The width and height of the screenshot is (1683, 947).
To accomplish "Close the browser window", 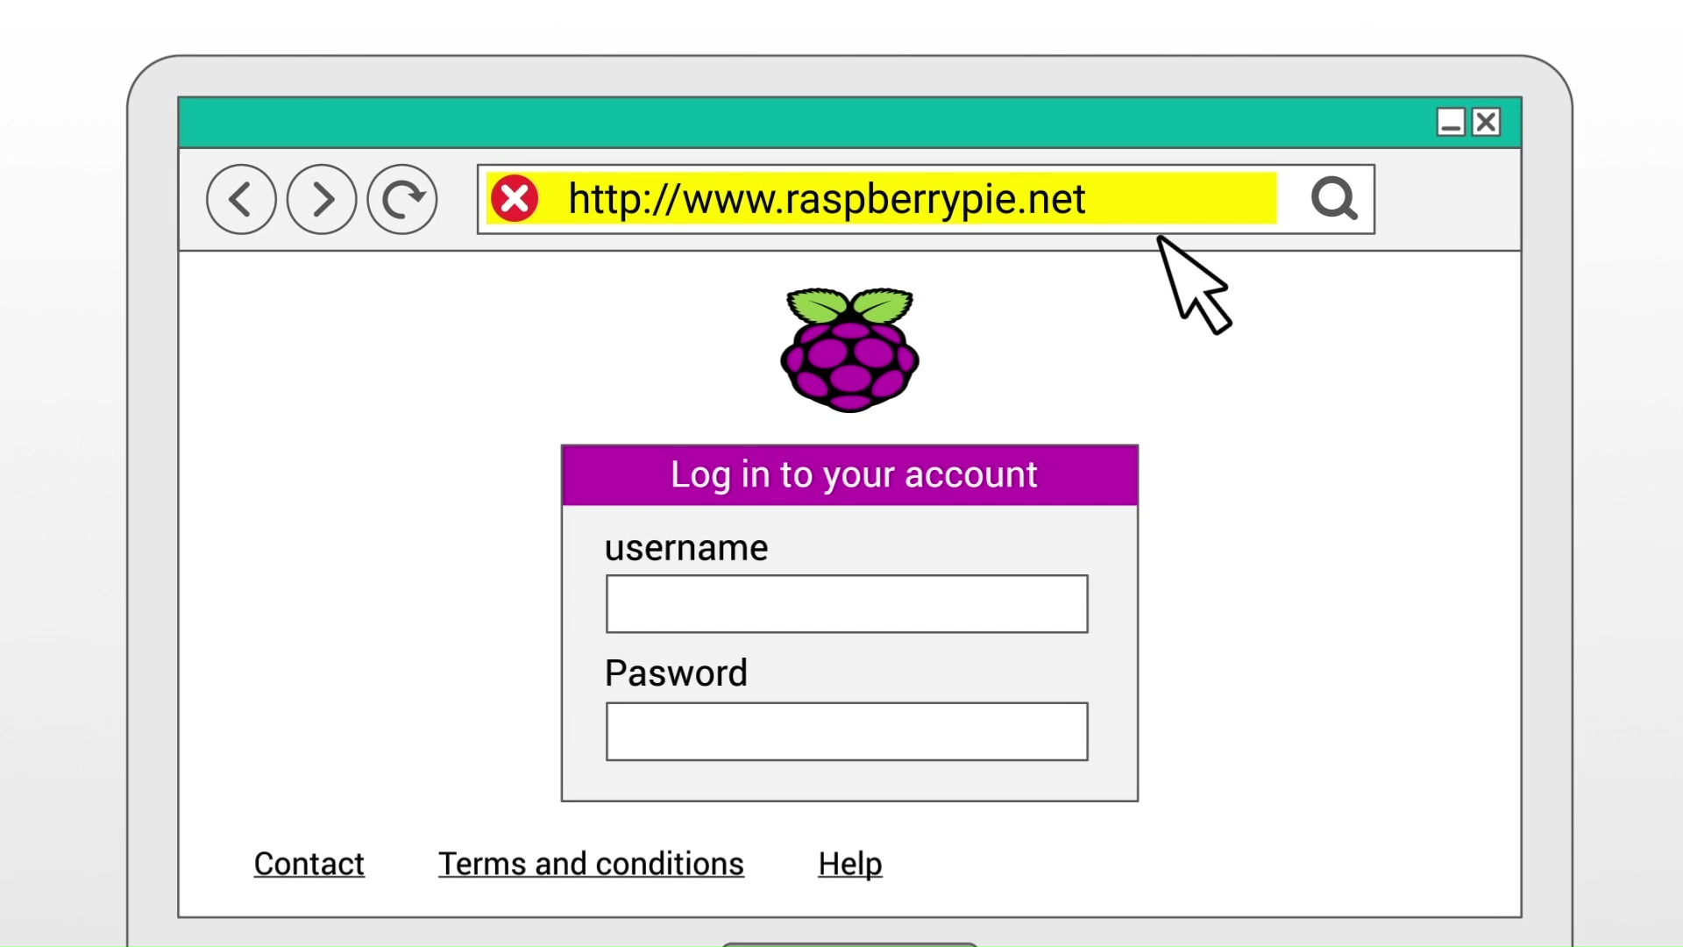I will pyautogui.click(x=1487, y=122).
